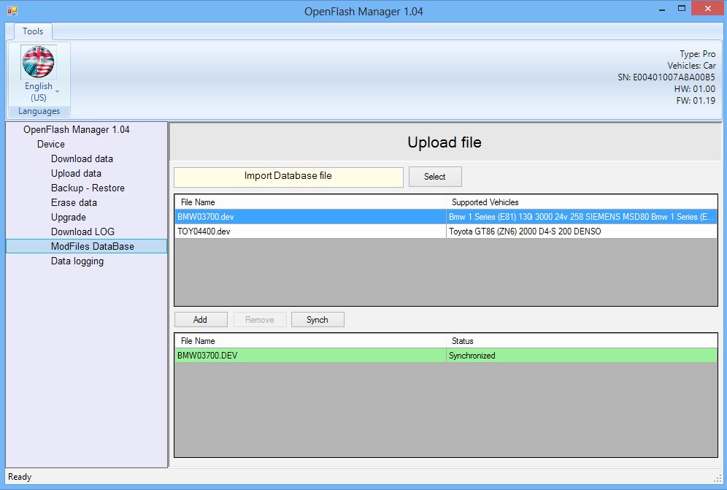Screen dimensions: 727x490
Task: Open Upload data in the sidebar
Action: (76, 174)
